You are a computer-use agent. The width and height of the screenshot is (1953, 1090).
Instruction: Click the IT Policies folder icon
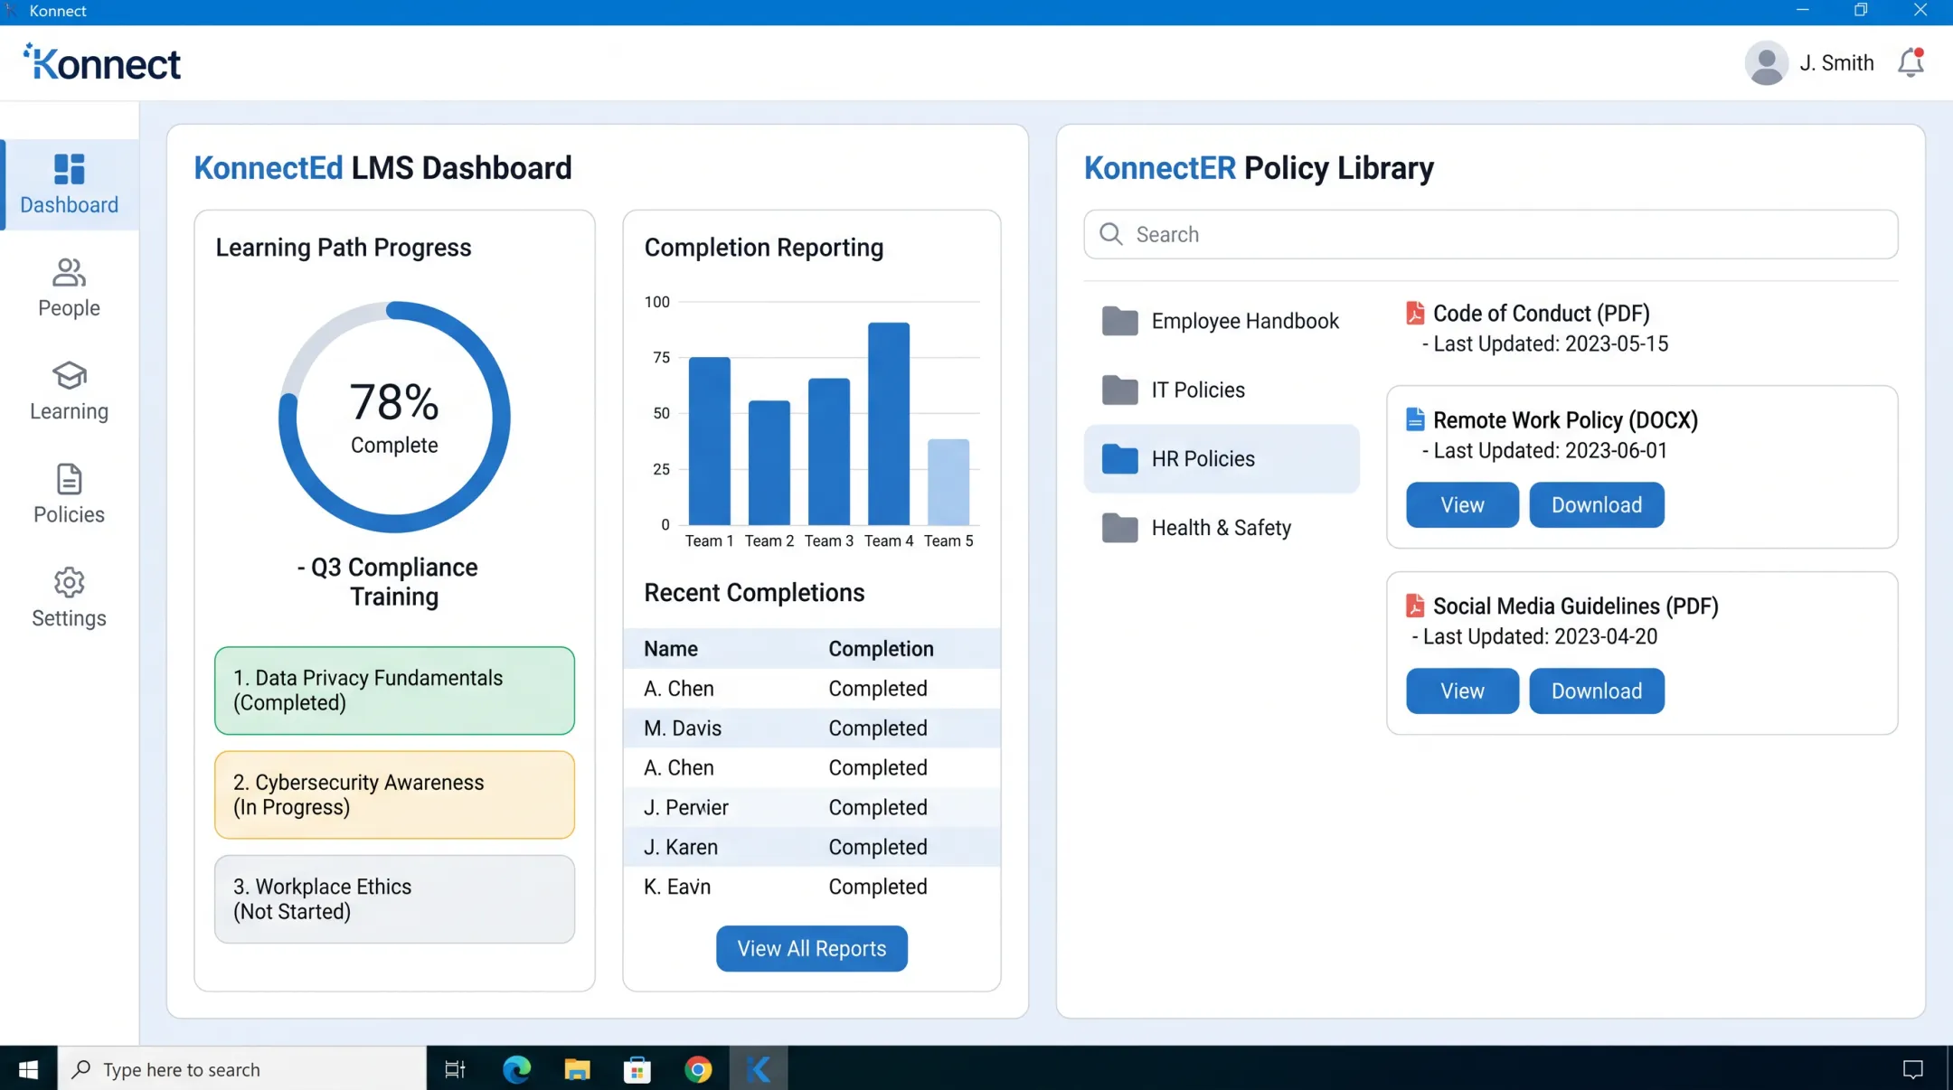pos(1119,390)
